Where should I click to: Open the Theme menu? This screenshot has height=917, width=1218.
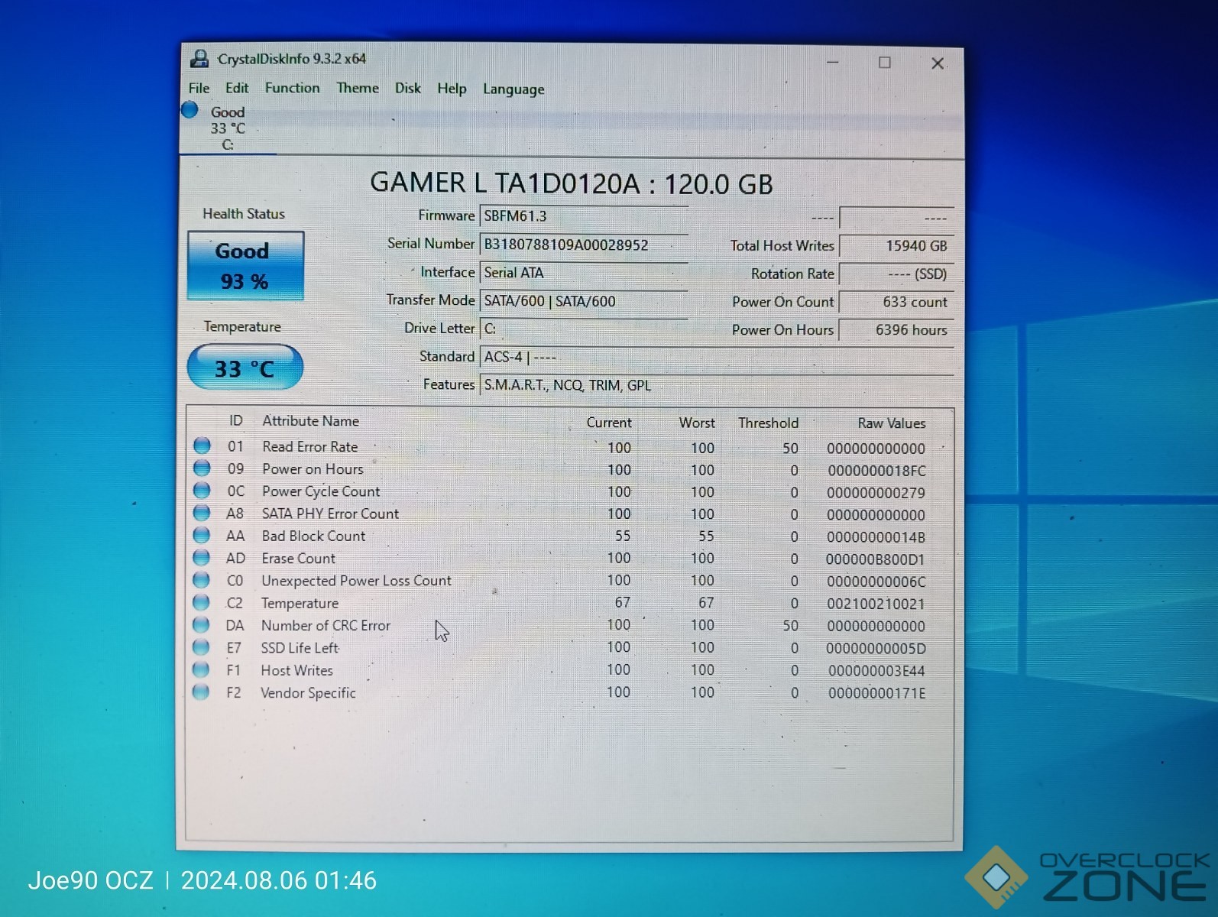point(358,89)
